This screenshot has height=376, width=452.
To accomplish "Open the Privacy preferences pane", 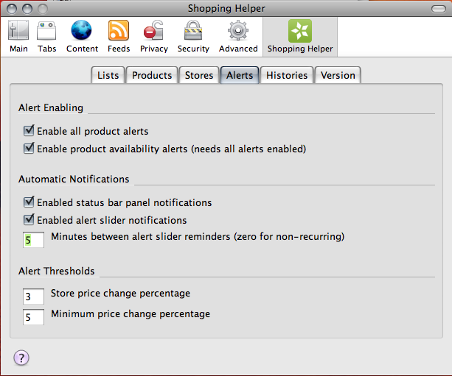I will [x=153, y=36].
